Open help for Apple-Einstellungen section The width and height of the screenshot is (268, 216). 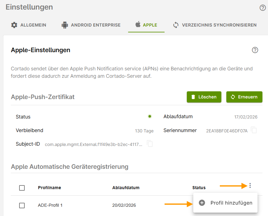[255, 50]
